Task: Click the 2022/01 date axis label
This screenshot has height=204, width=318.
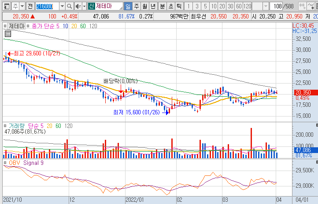Action: tap(135, 200)
